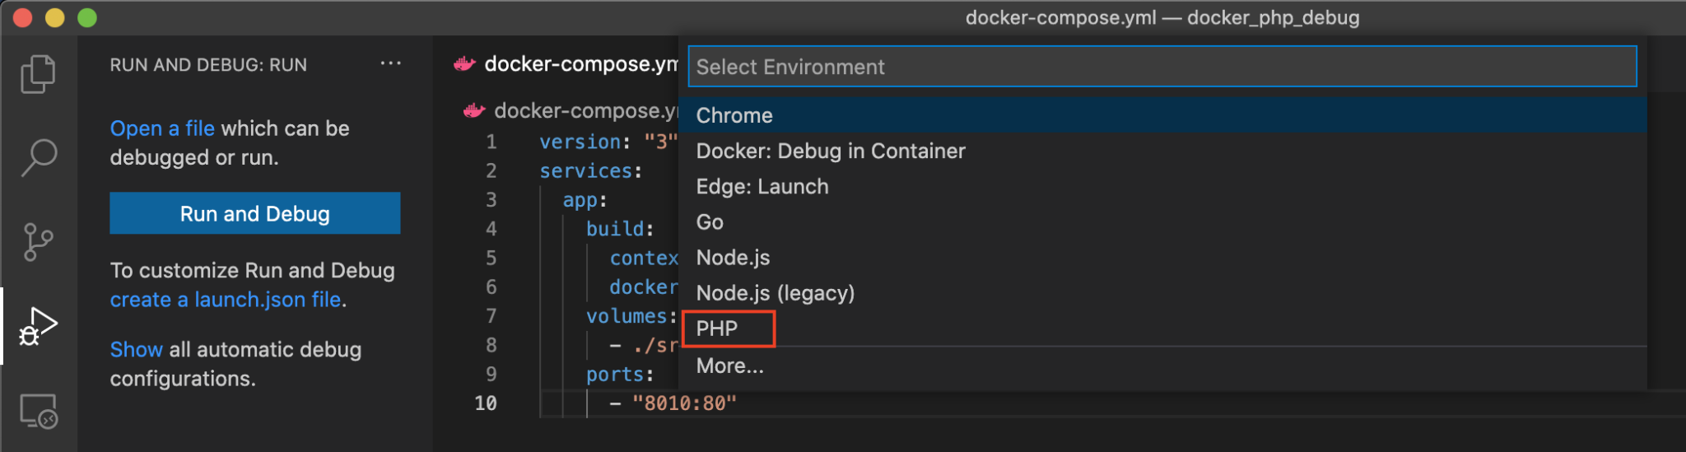Open Run and Debug more actions ellipsis
This screenshot has width=1686, height=452.
click(x=391, y=63)
